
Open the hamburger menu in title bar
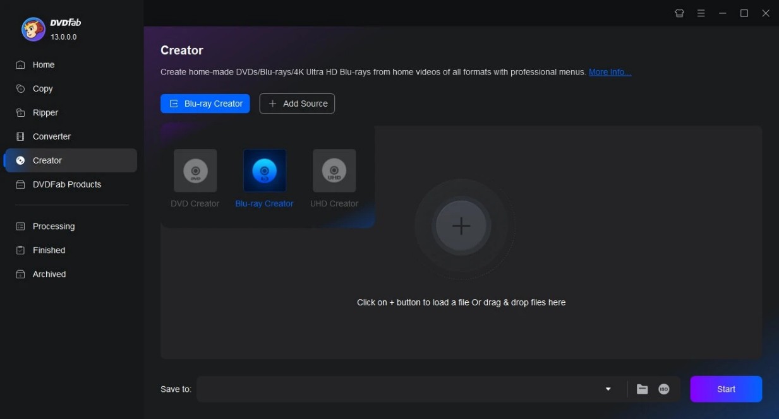pyautogui.click(x=701, y=13)
